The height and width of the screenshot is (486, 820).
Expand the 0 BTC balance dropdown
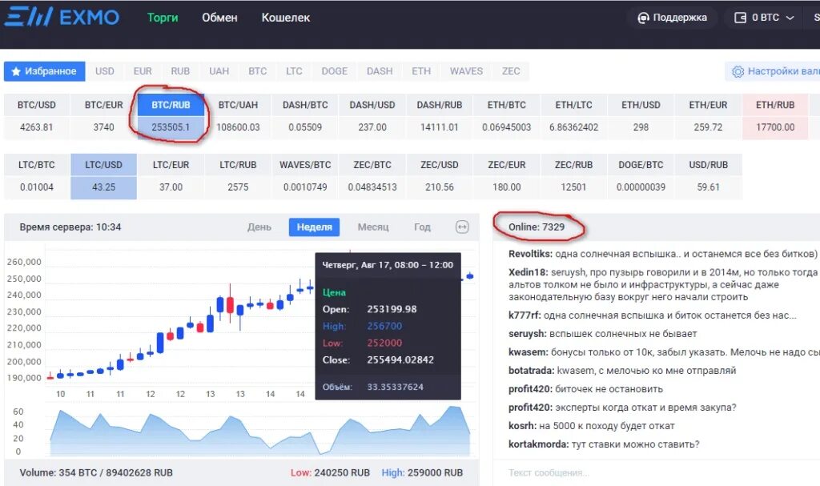click(x=765, y=18)
